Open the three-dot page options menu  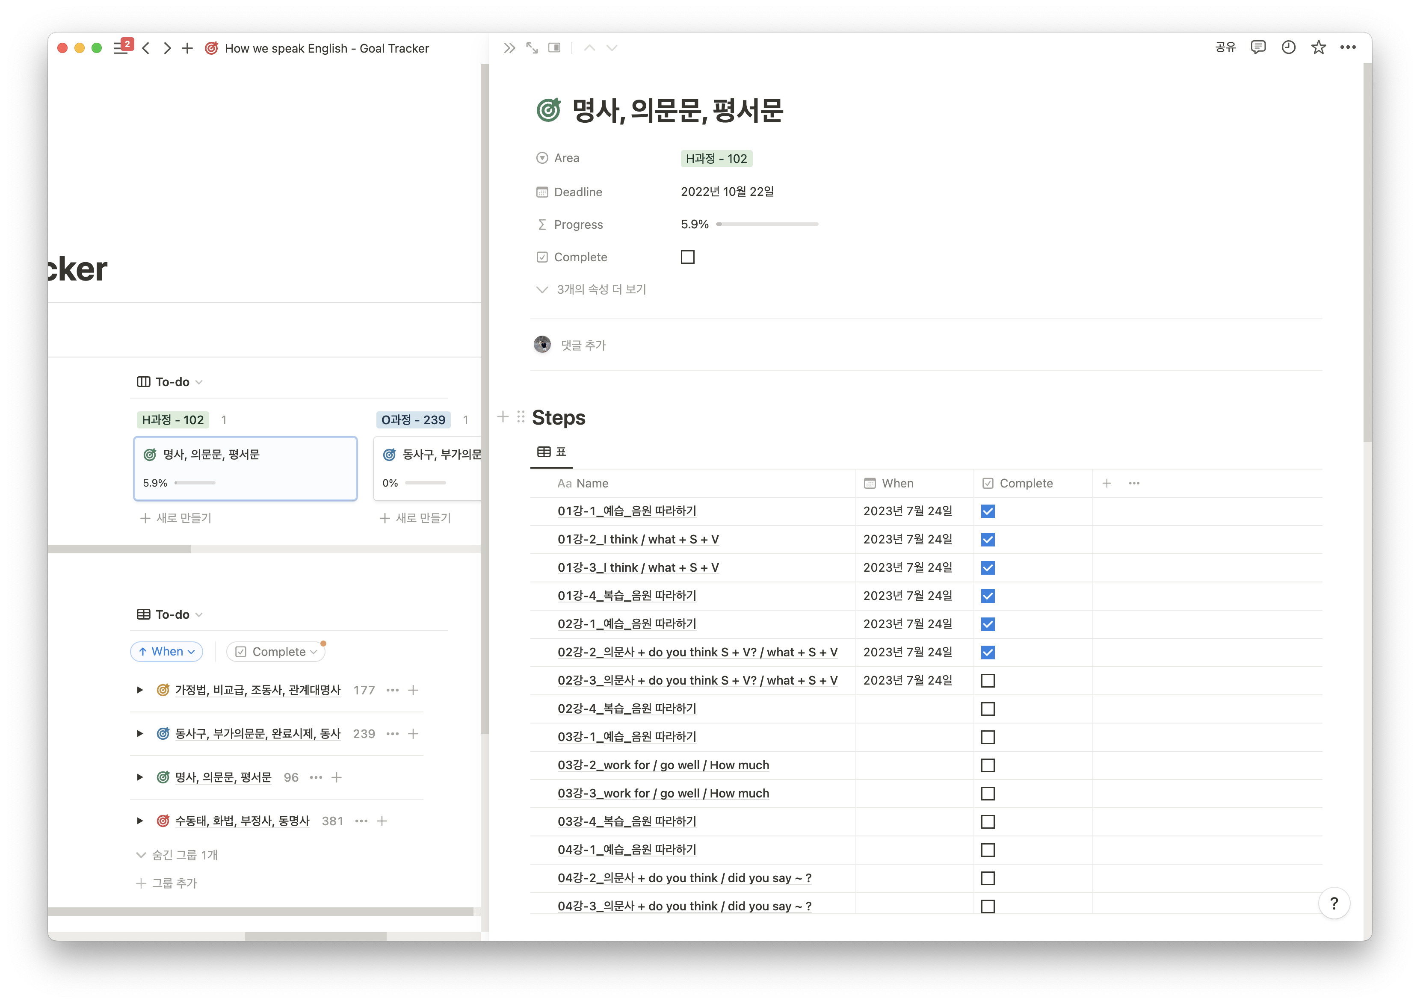[1348, 47]
